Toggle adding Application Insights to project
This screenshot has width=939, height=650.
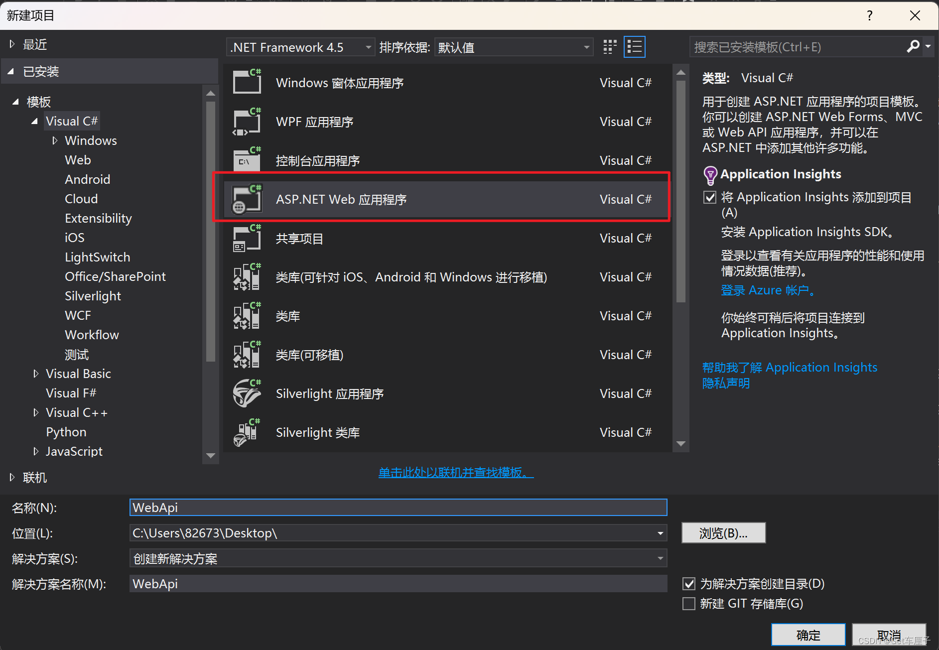710,197
